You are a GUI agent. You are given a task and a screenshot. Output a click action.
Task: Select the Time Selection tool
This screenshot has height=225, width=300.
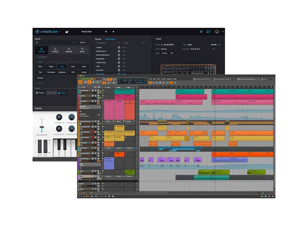154,83
